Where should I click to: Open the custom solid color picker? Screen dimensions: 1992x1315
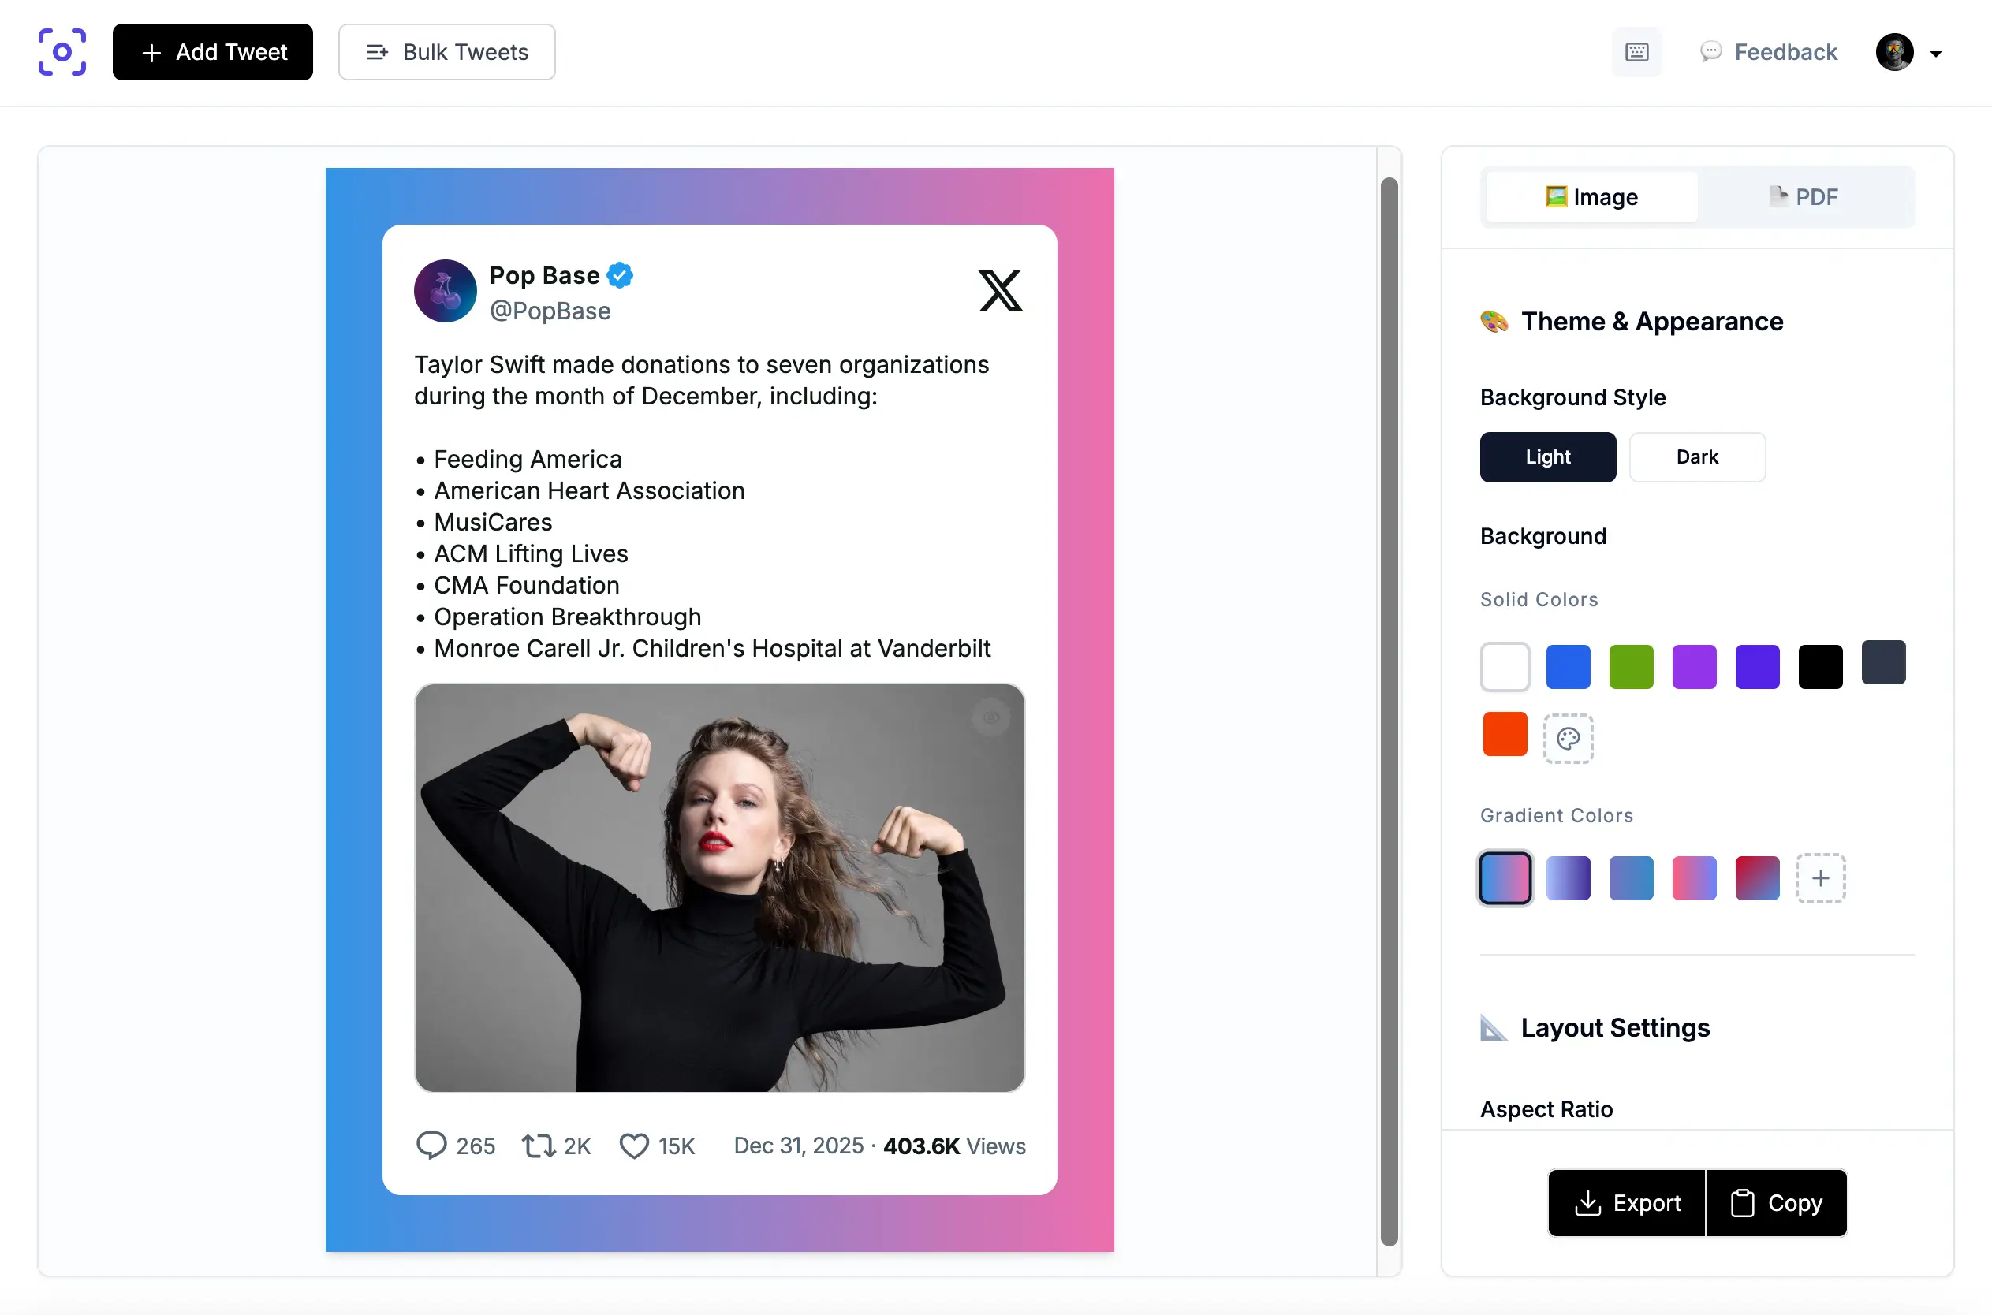coord(1568,739)
